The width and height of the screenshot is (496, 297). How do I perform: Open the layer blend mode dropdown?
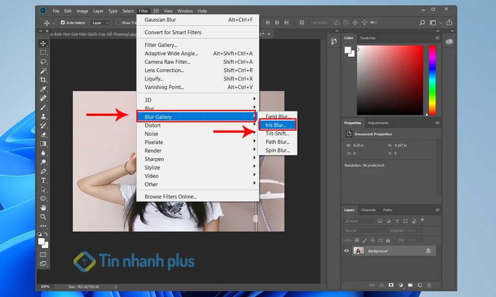[x=366, y=230]
